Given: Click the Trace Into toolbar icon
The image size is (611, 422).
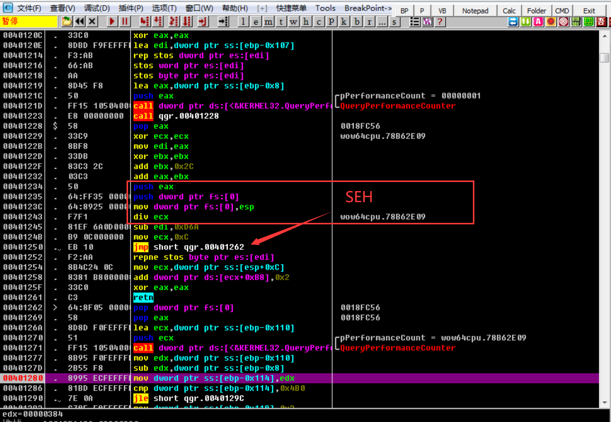Looking at the screenshot, I should (x=174, y=21).
